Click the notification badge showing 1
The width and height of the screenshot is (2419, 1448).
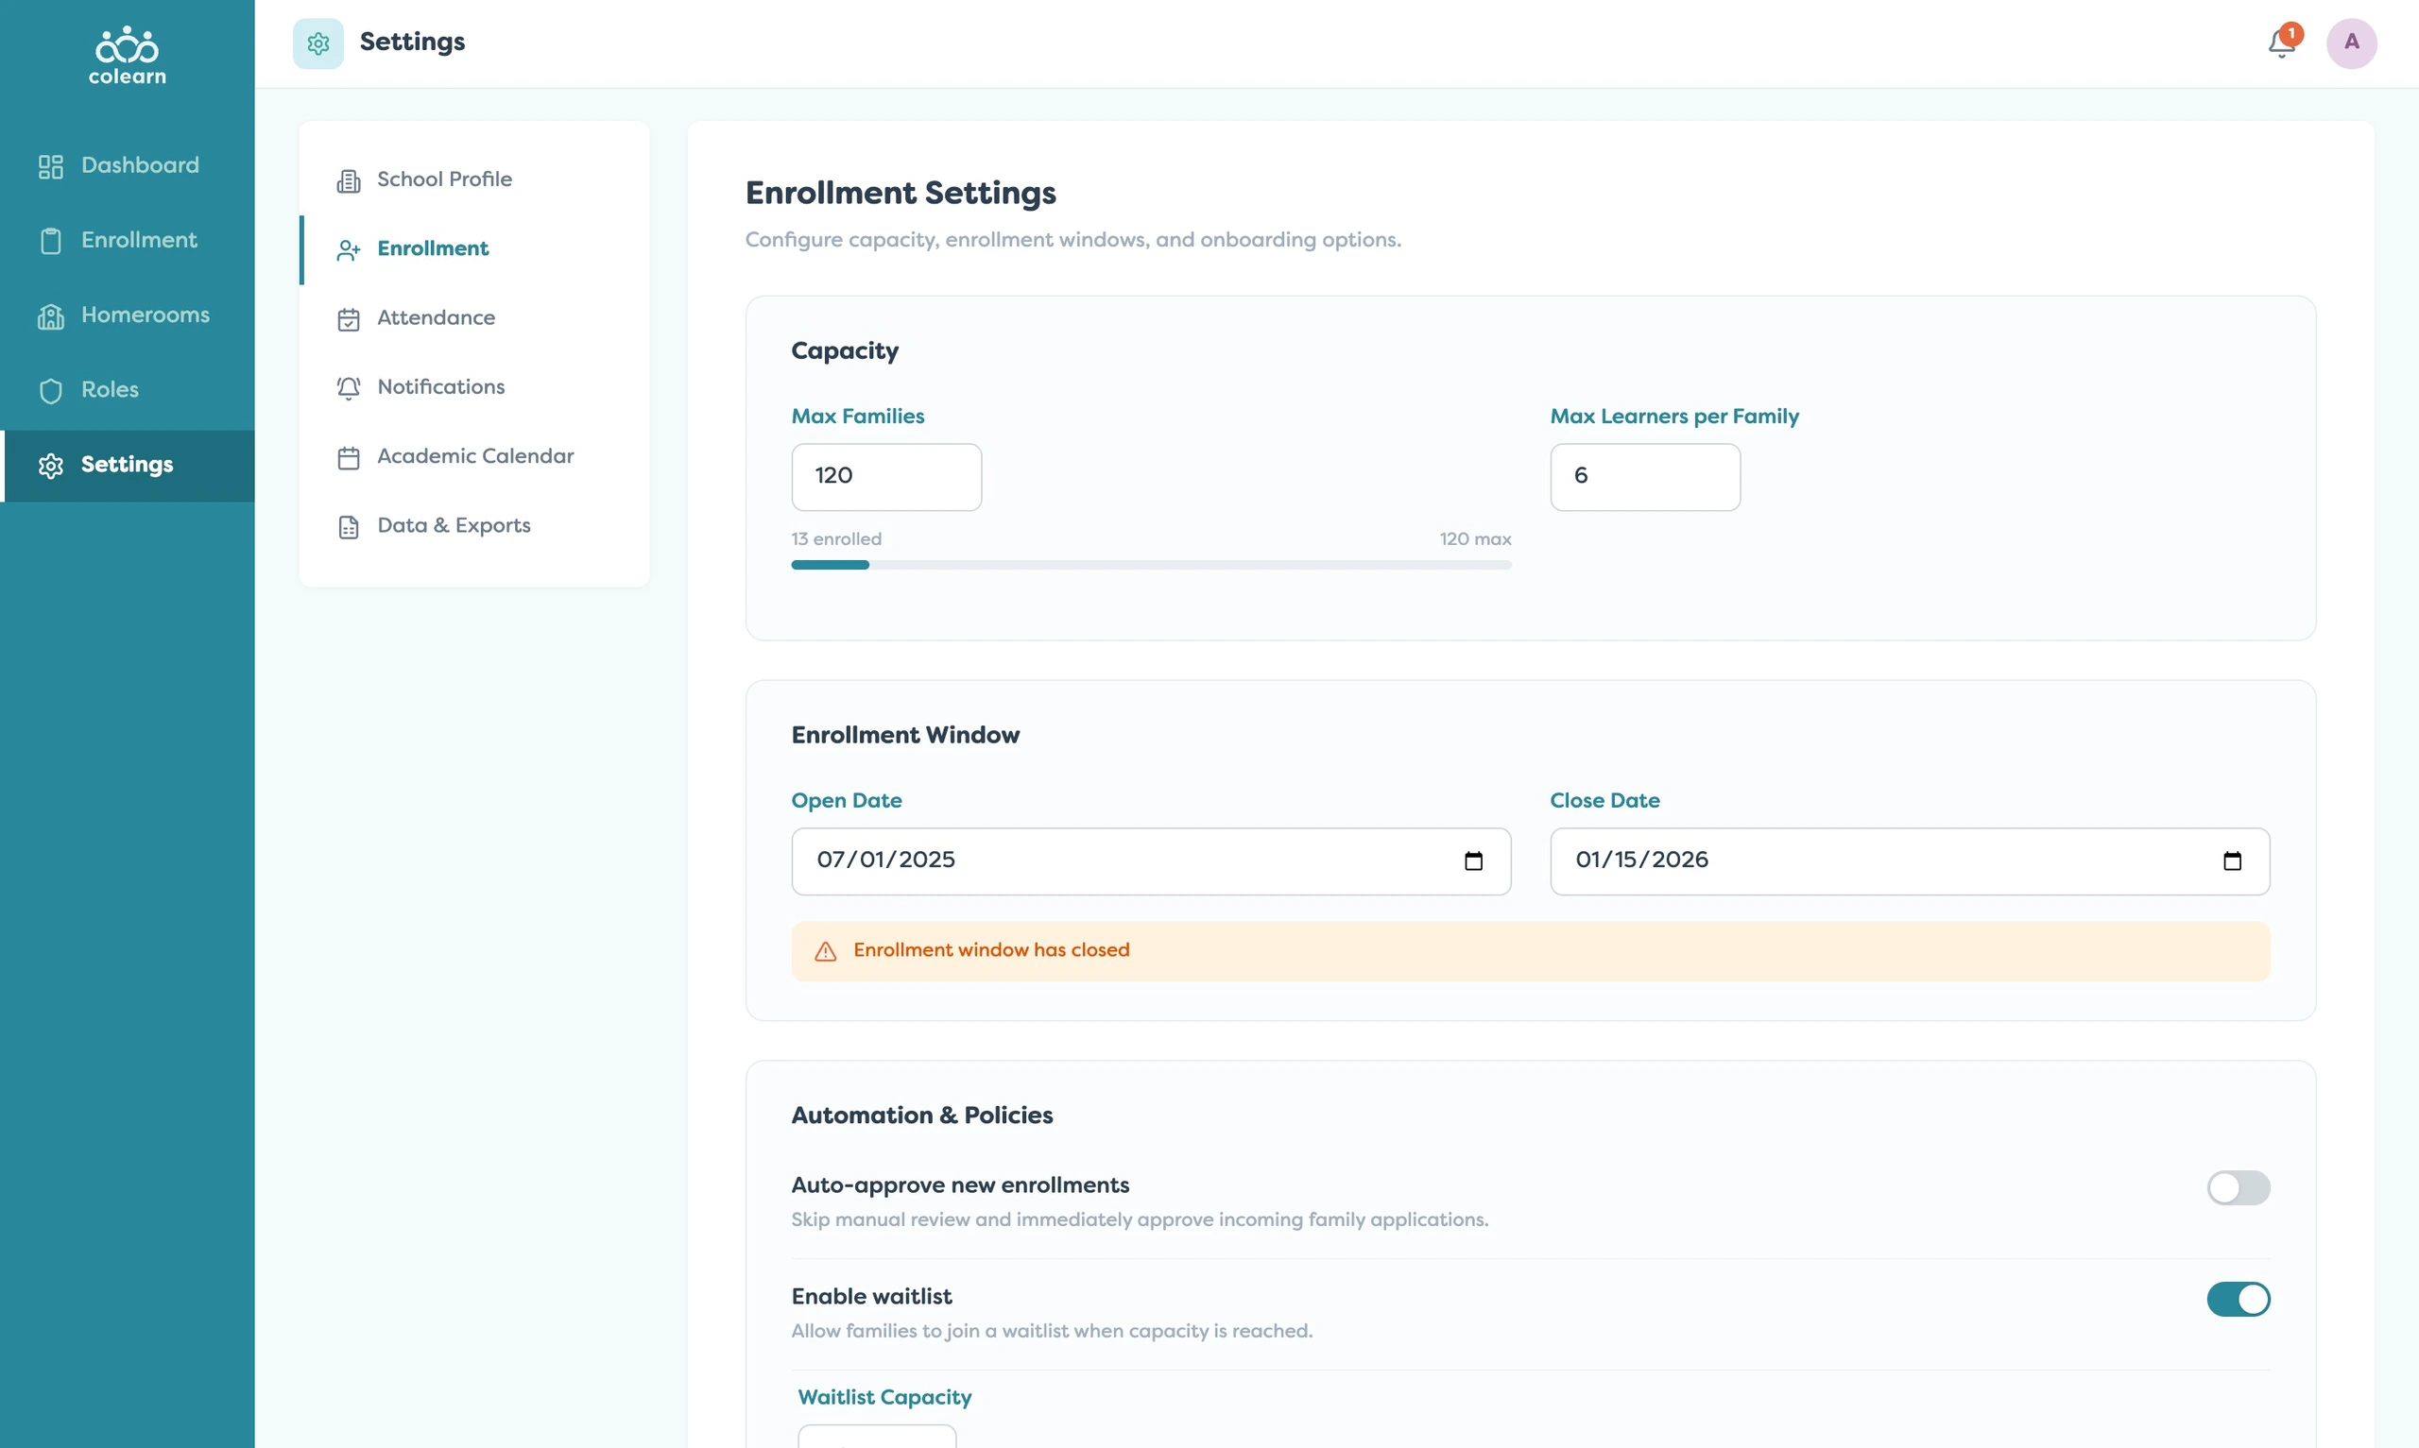[2291, 33]
